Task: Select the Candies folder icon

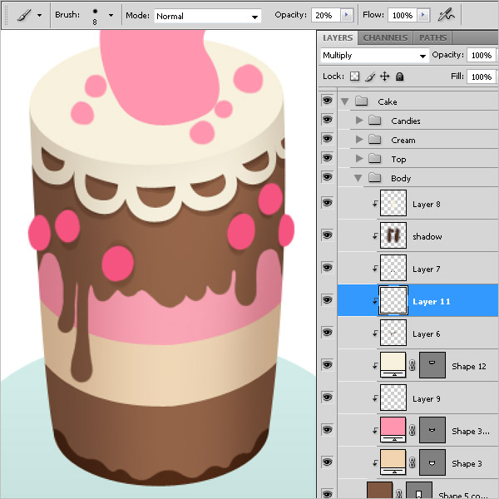Action: click(x=374, y=121)
